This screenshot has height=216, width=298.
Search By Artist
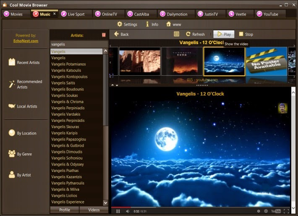coord(19,175)
